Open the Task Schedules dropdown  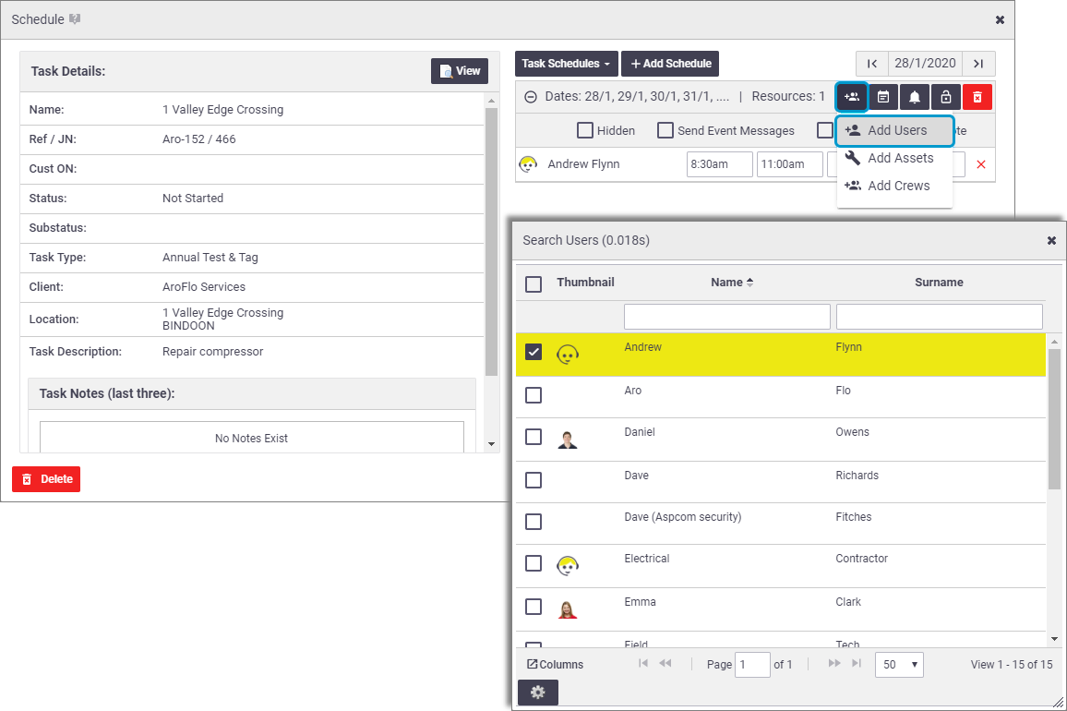[566, 64]
